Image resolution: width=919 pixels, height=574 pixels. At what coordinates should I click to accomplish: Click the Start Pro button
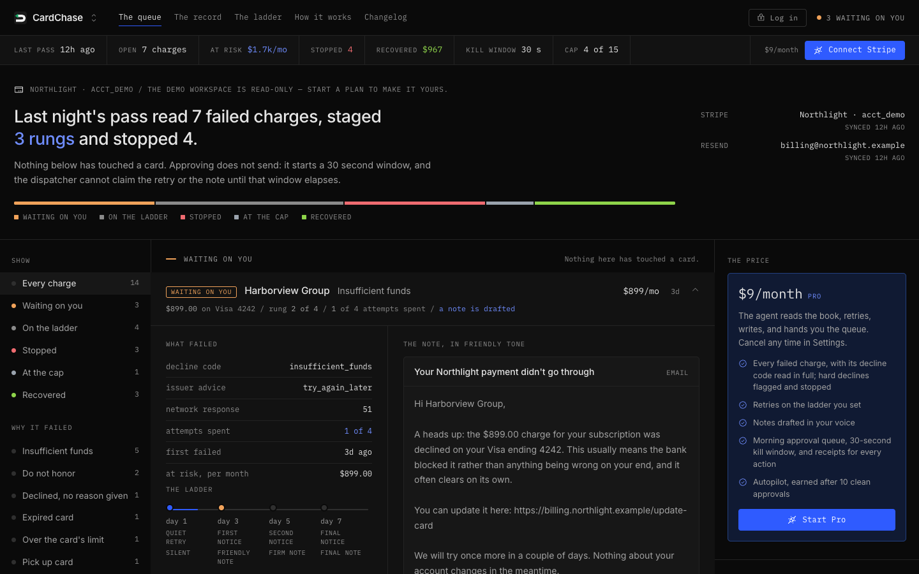(817, 520)
